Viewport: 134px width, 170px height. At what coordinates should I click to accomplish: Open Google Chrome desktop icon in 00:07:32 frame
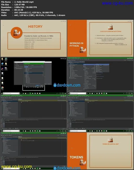(2, 88)
